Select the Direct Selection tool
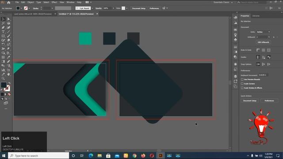Viewport: 283px width, 159px height. click(8, 19)
